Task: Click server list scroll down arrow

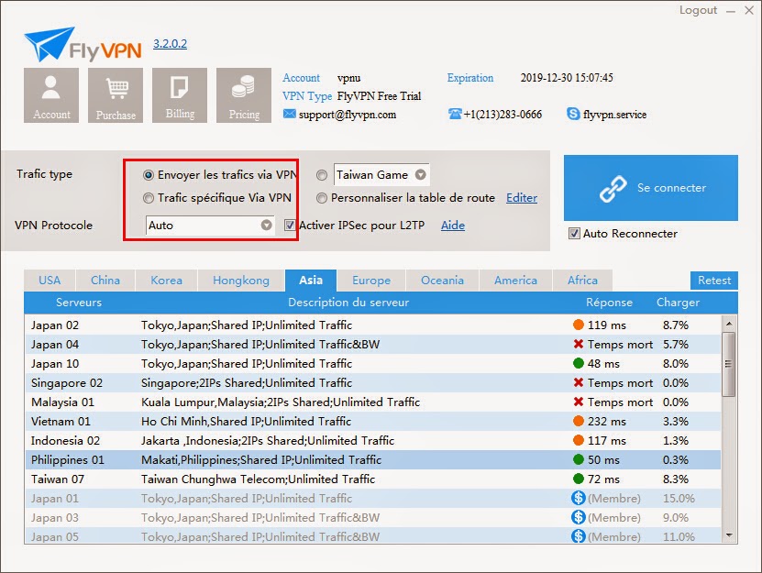Action: coord(728,535)
